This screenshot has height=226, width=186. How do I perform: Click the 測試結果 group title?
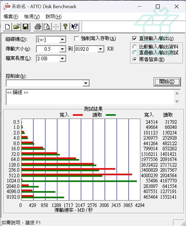click(93, 109)
